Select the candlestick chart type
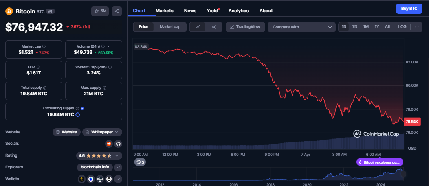 [x=214, y=27]
